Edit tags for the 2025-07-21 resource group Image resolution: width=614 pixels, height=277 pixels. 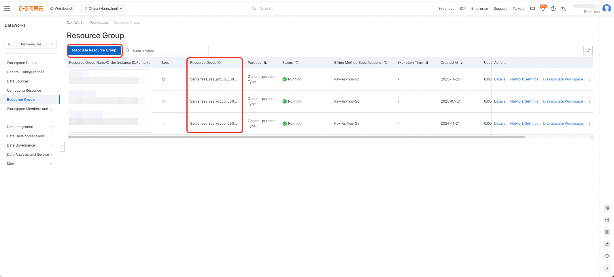coord(164,101)
